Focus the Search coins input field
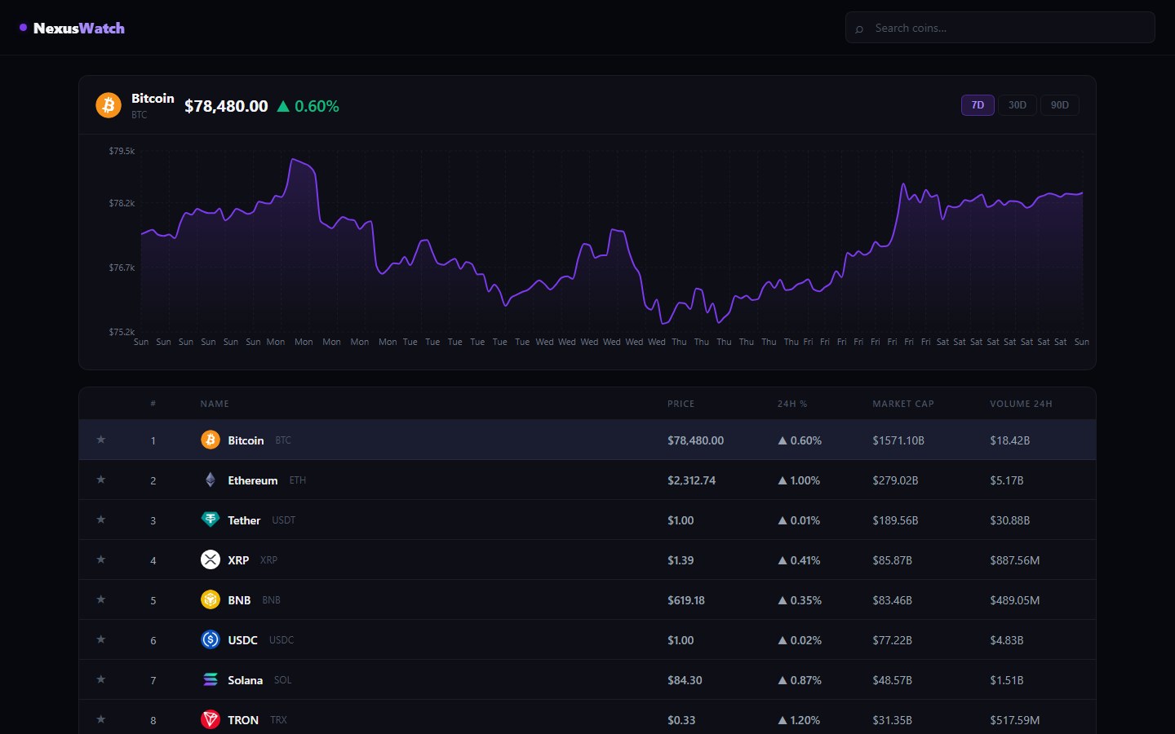 [1000, 28]
